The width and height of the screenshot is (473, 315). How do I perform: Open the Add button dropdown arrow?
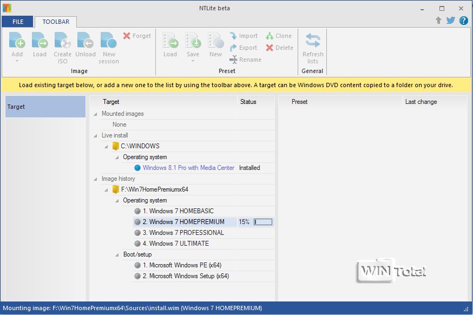pos(17,61)
